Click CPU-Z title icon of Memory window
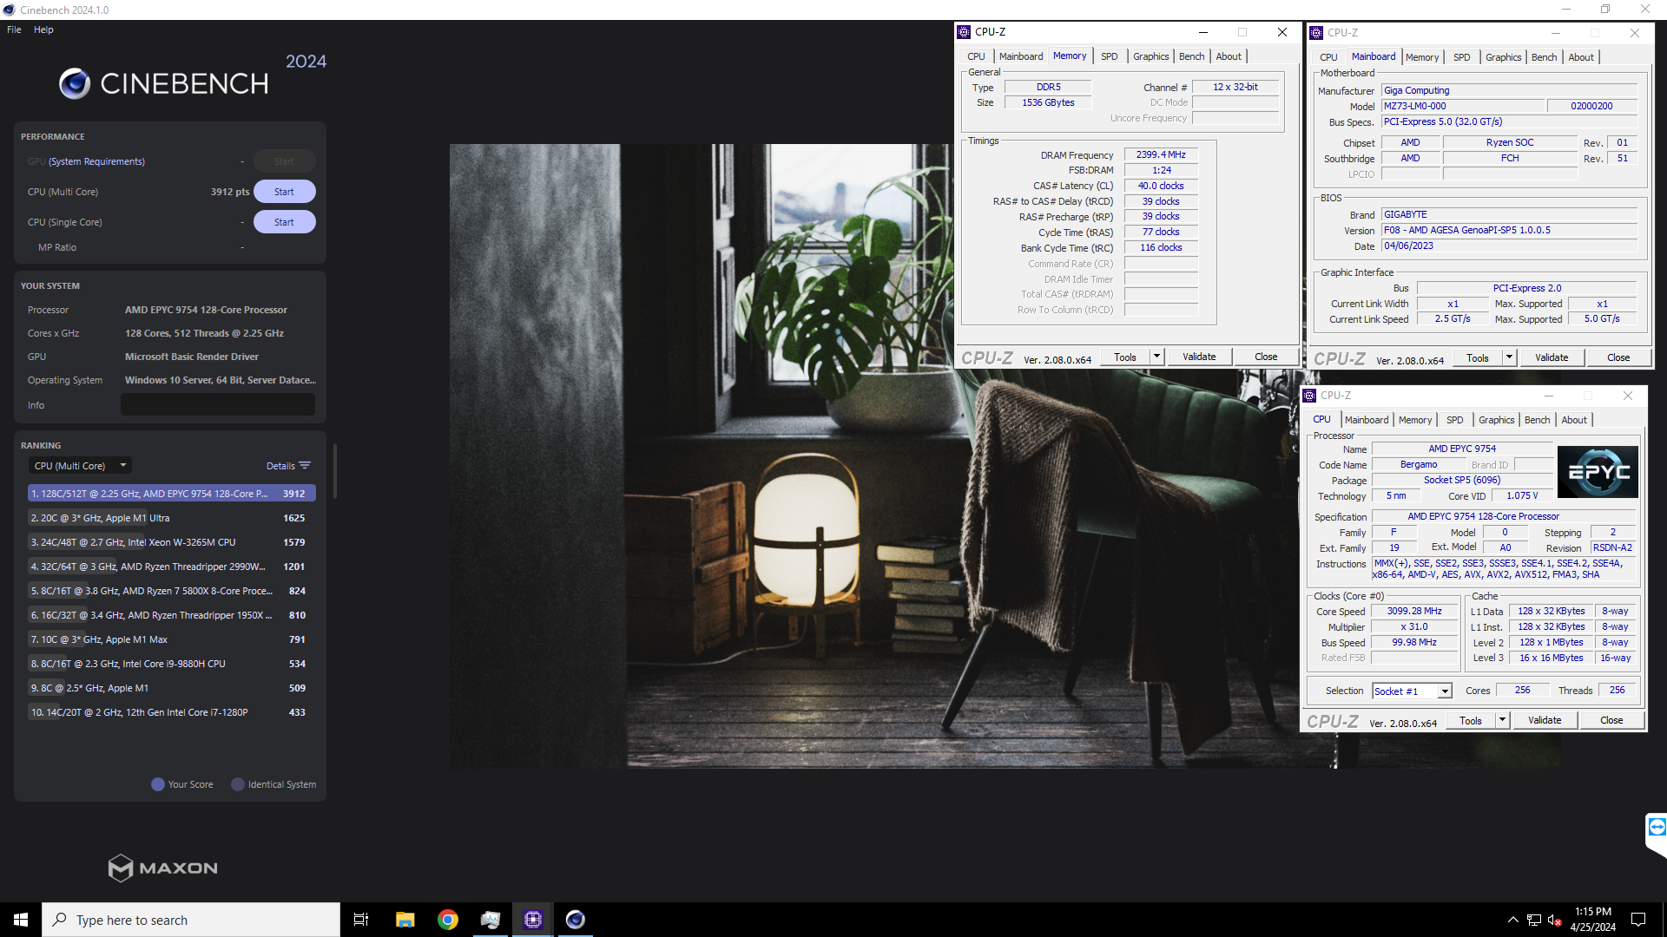 [x=964, y=32]
